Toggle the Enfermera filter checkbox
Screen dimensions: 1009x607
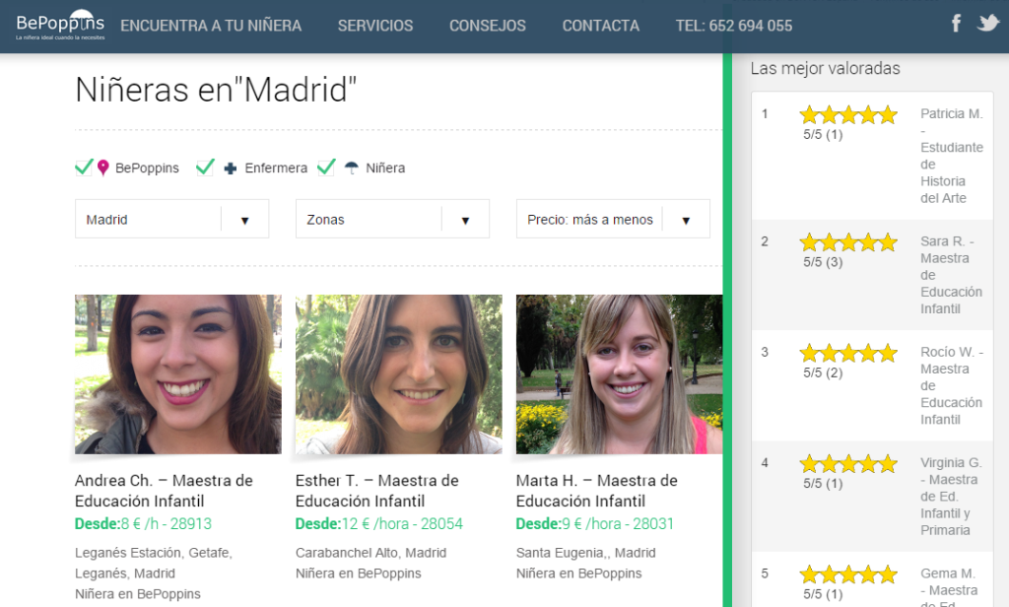(205, 168)
